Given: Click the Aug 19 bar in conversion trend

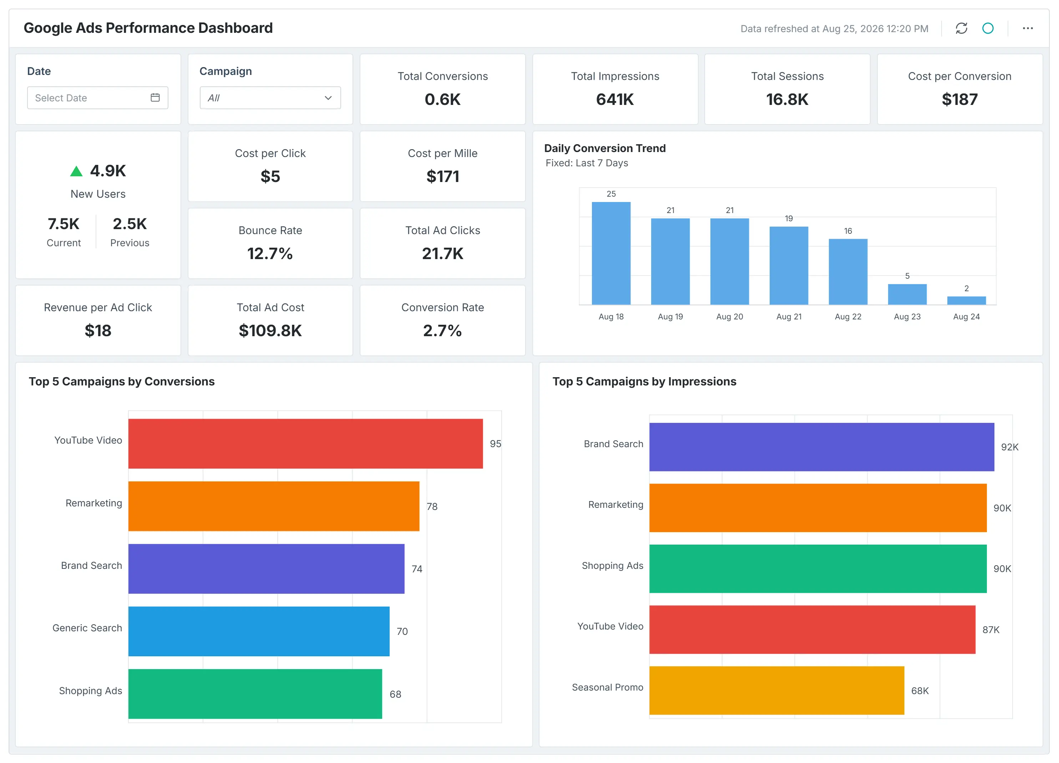Looking at the screenshot, I should (x=670, y=262).
